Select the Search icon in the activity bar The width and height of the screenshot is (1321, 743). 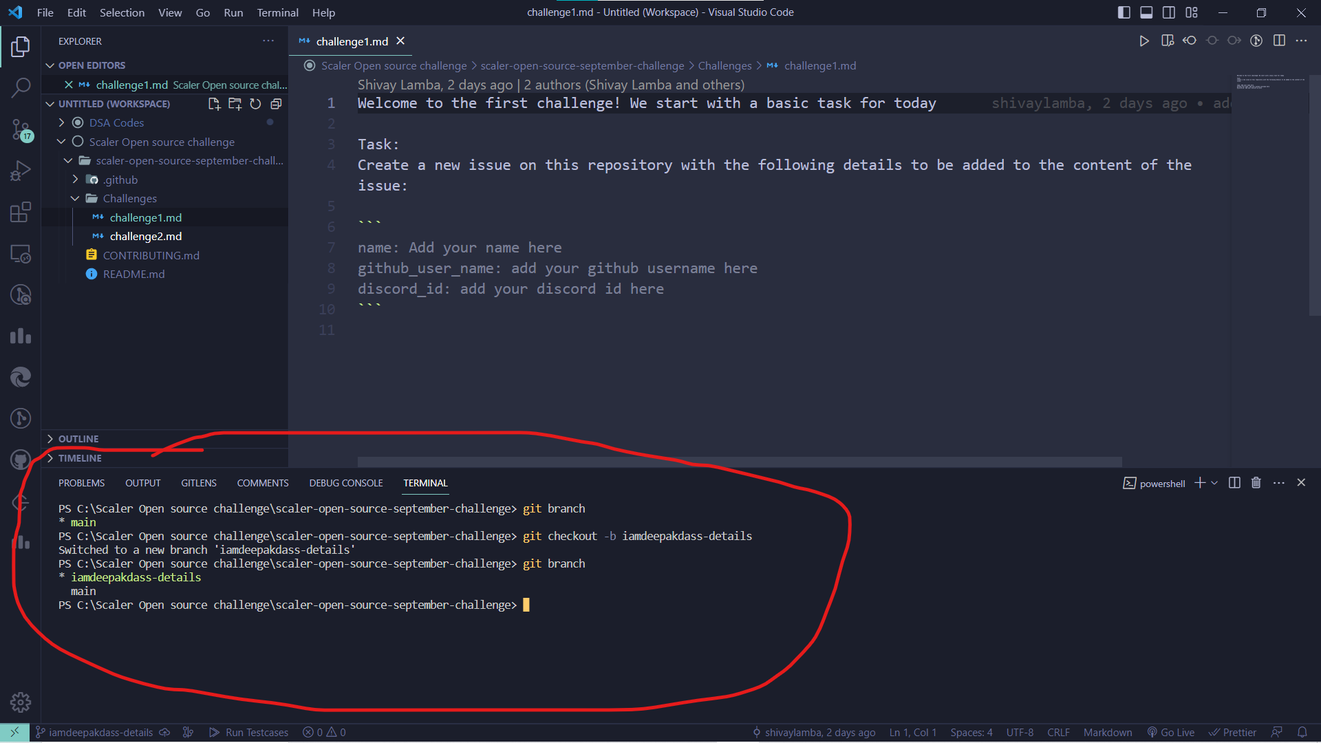click(21, 88)
